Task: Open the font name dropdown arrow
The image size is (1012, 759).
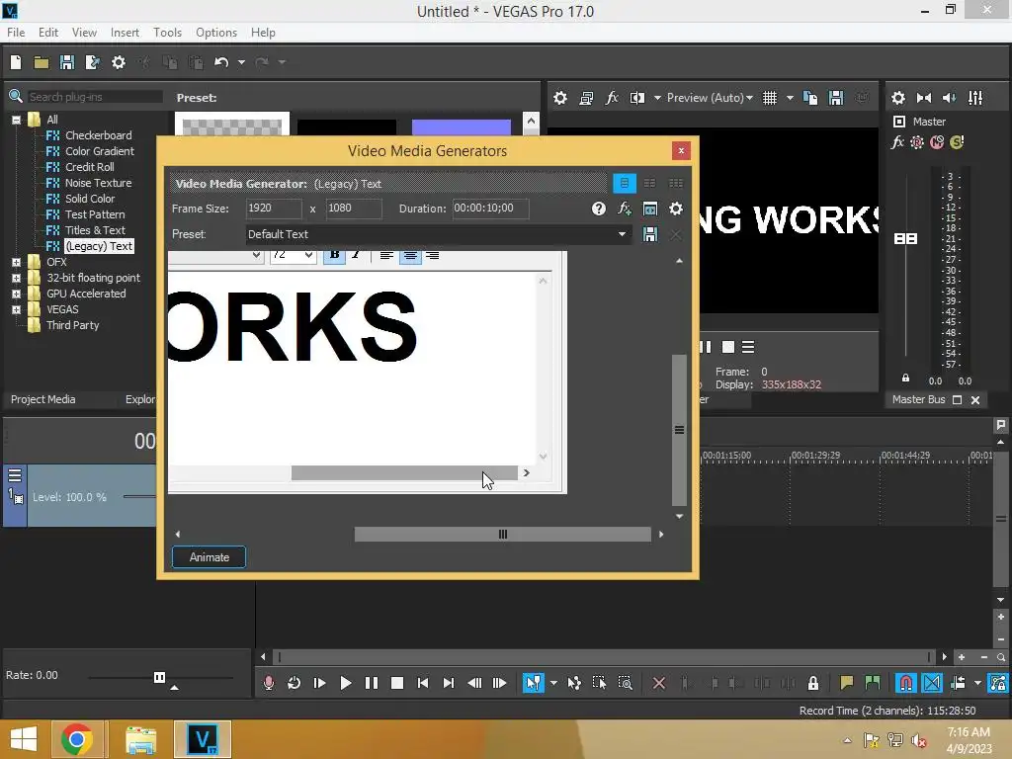Action: pyautogui.click(x=256, y=255)
